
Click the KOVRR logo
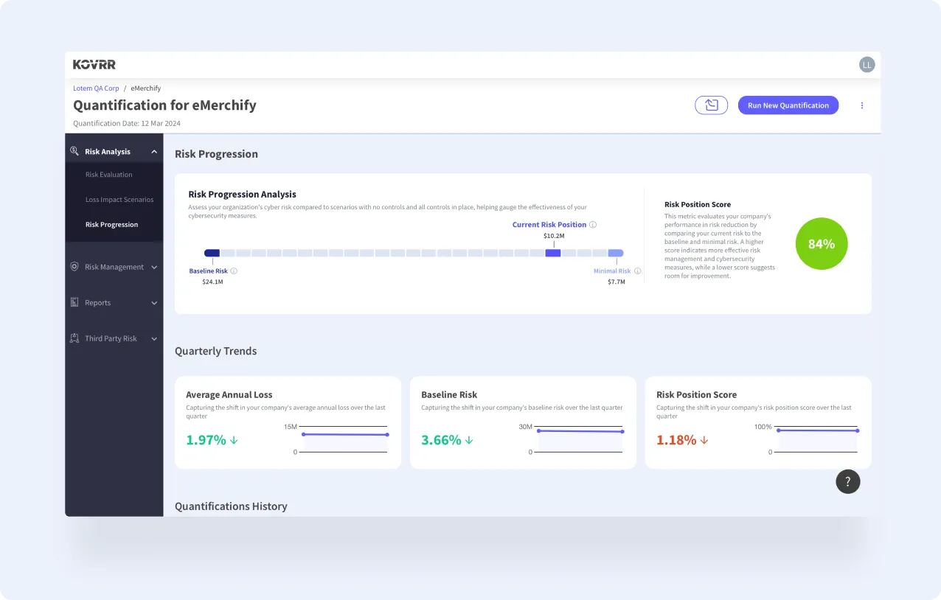94,64
